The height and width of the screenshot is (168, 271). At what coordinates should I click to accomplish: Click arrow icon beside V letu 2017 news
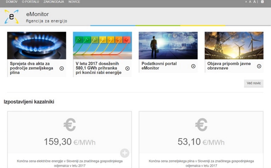click(x=127, y=68)
